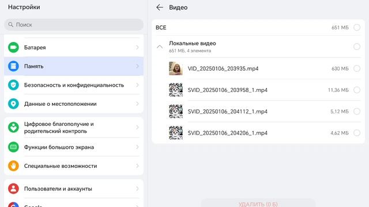This screenshot has height=207, width=369.
Task: Select SVID_20250106_203958_1.mp4 with its circle
Action: click(357, 90)
